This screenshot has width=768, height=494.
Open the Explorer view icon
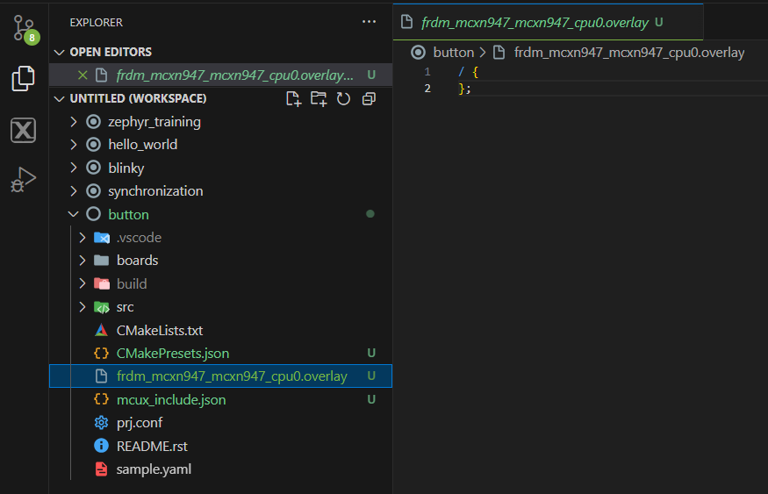point(24,79)
